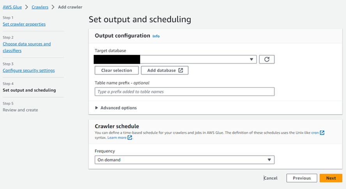The width and height of the screenshot is (346, 189).
Task: Follow the cron syntax link
Action: (x=315, y=133)
